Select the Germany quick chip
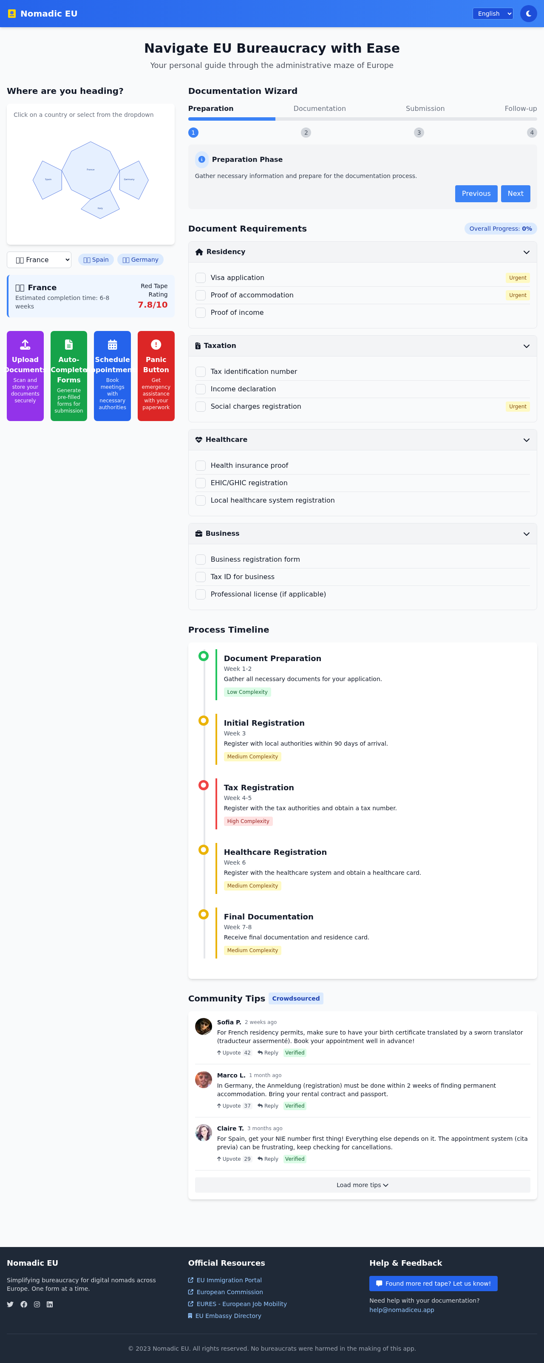This screenshot has width=544, height=1363. (x=140, y=260)
